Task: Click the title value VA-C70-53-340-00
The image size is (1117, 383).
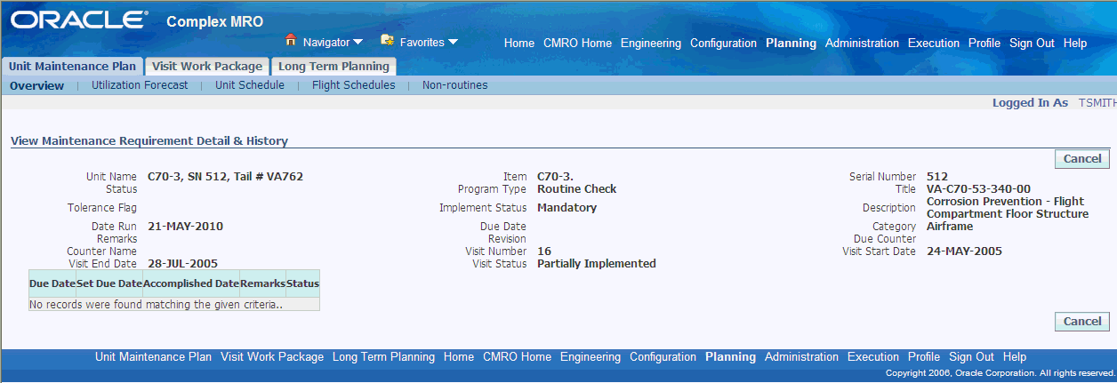Action: [978, 189]
